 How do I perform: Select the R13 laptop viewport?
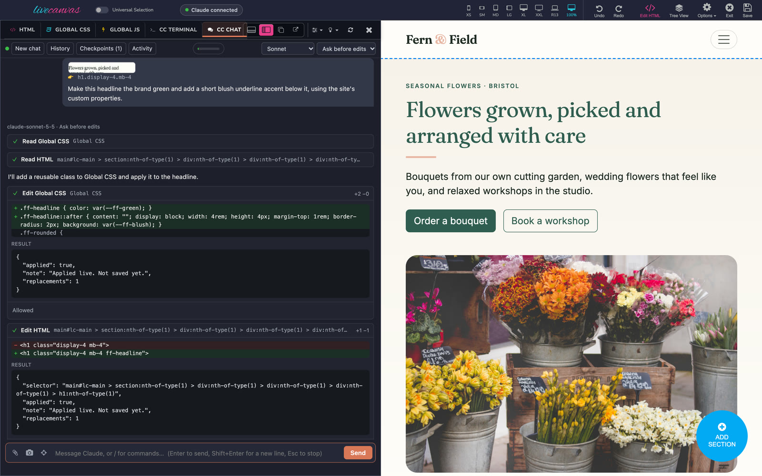[x=555, y=10]
